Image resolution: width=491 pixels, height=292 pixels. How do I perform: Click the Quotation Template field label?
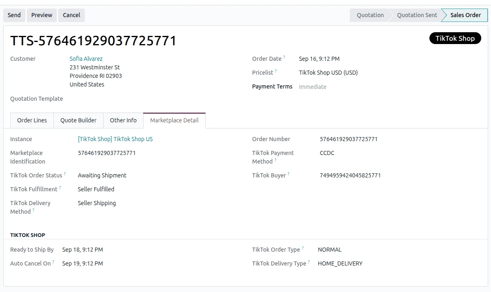[x=37, y=99]
